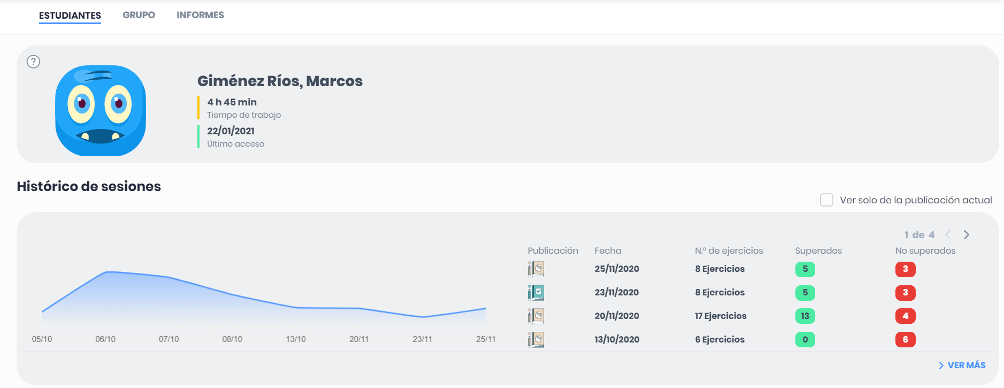Expand list with VER MÁS

(x=962, y=365)
